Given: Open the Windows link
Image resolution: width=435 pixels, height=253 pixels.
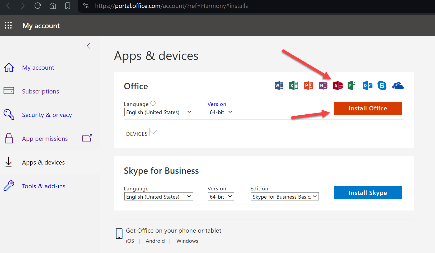Looking at the screenshot, I should [x=187, y=241].
